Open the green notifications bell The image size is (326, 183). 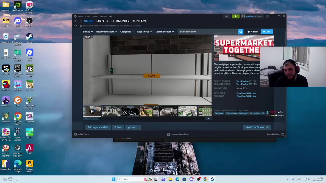pyautogui.click(x=236, y=16)
